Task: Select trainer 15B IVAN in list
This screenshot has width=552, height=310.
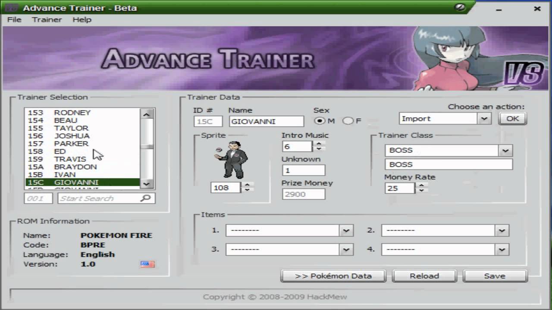Action: click(x=82, y=174)
